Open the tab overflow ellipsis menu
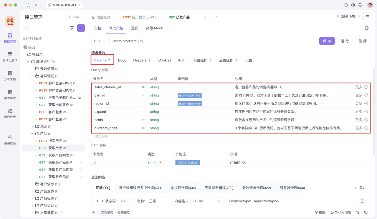This screenshot has width=377, height=219. (x=215, y=17)
